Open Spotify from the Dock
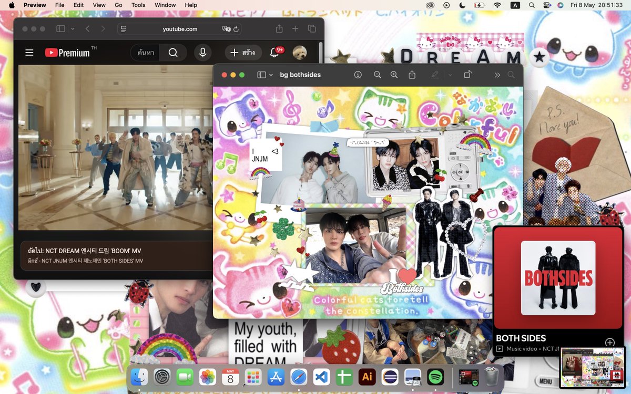The height and width of the screenshot is (394, 631). pyautogui.click(x=436, y=377)
